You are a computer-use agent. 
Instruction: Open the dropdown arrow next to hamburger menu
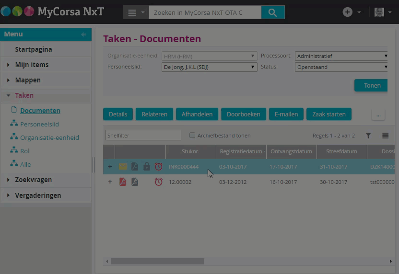[143, 12]
